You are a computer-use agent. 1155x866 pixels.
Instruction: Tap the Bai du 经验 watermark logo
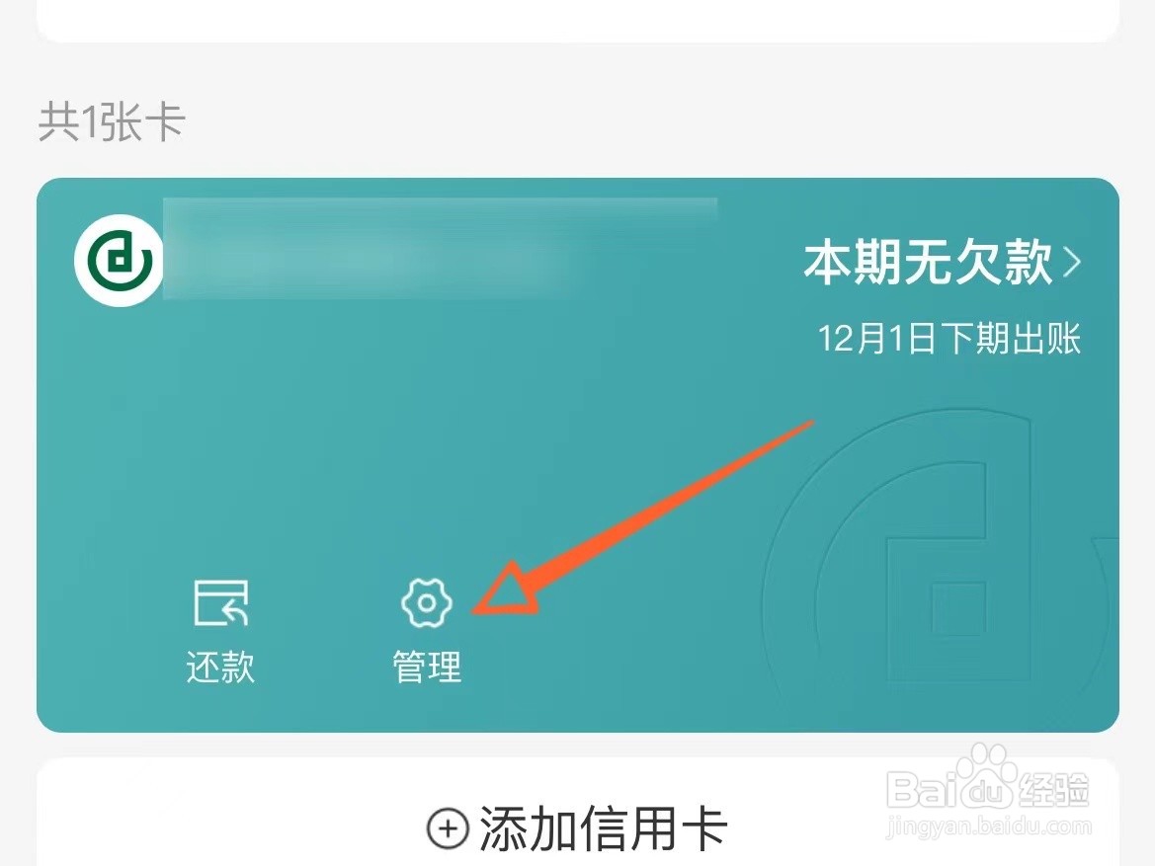[988, 782]
